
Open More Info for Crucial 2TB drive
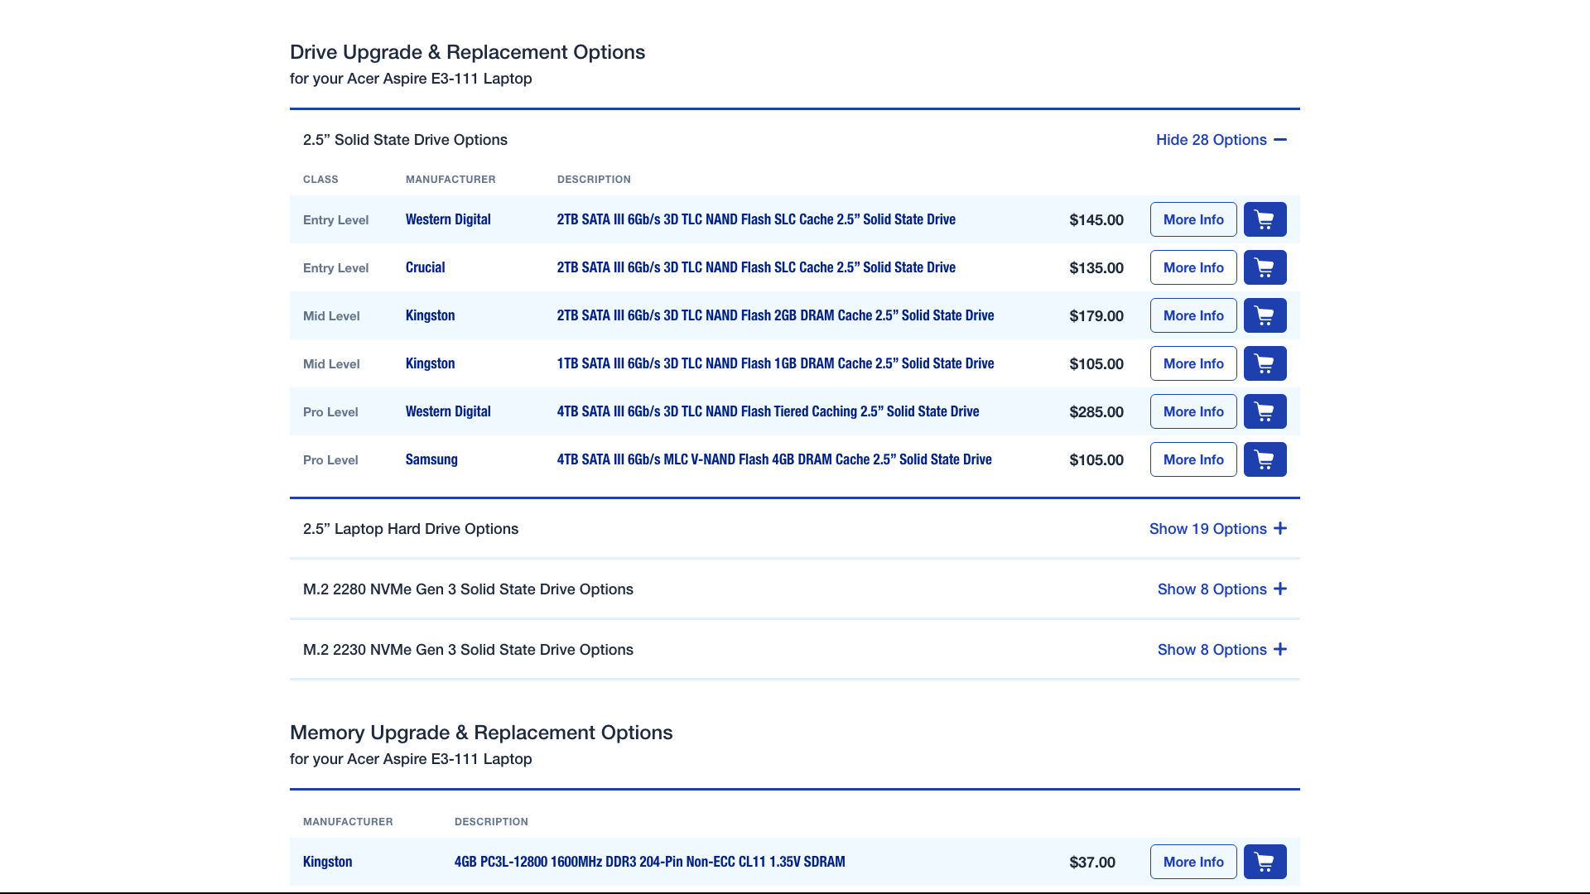coord(1193,267)
